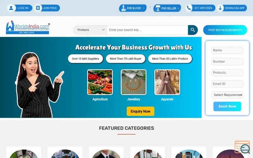Viewport: 253px width, 158px height.
Task: Expand the For Seller dropdown menu
Action: tap(167, 8)
